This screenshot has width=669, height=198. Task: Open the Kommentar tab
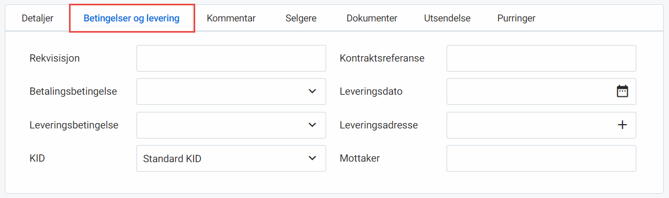pos(231,18)
